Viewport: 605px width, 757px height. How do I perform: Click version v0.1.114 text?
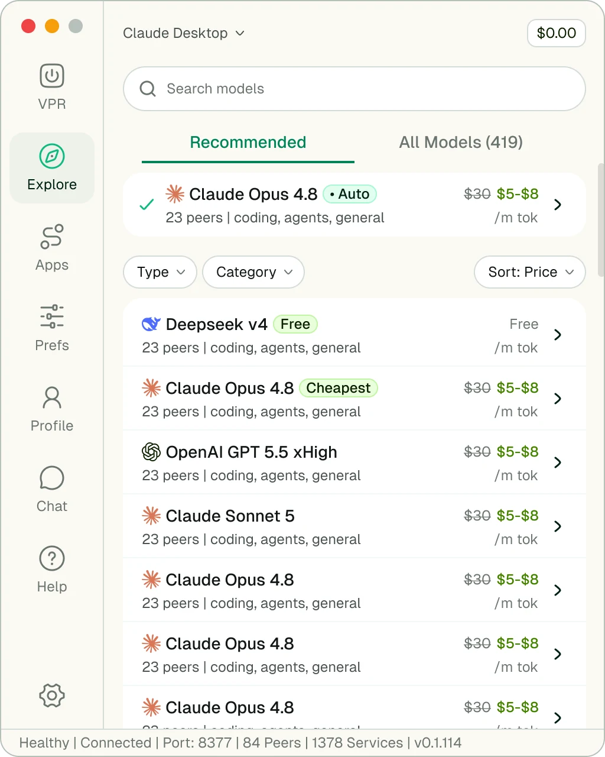[x=438, y=743]
